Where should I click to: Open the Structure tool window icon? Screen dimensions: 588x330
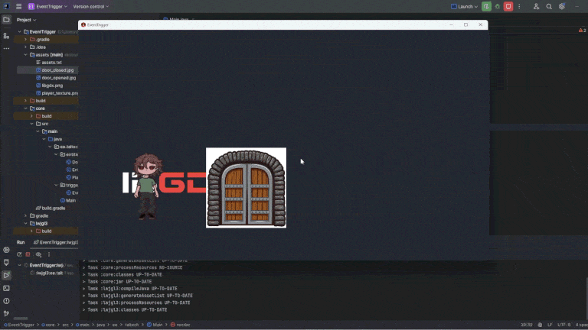(x=6, y=36)
